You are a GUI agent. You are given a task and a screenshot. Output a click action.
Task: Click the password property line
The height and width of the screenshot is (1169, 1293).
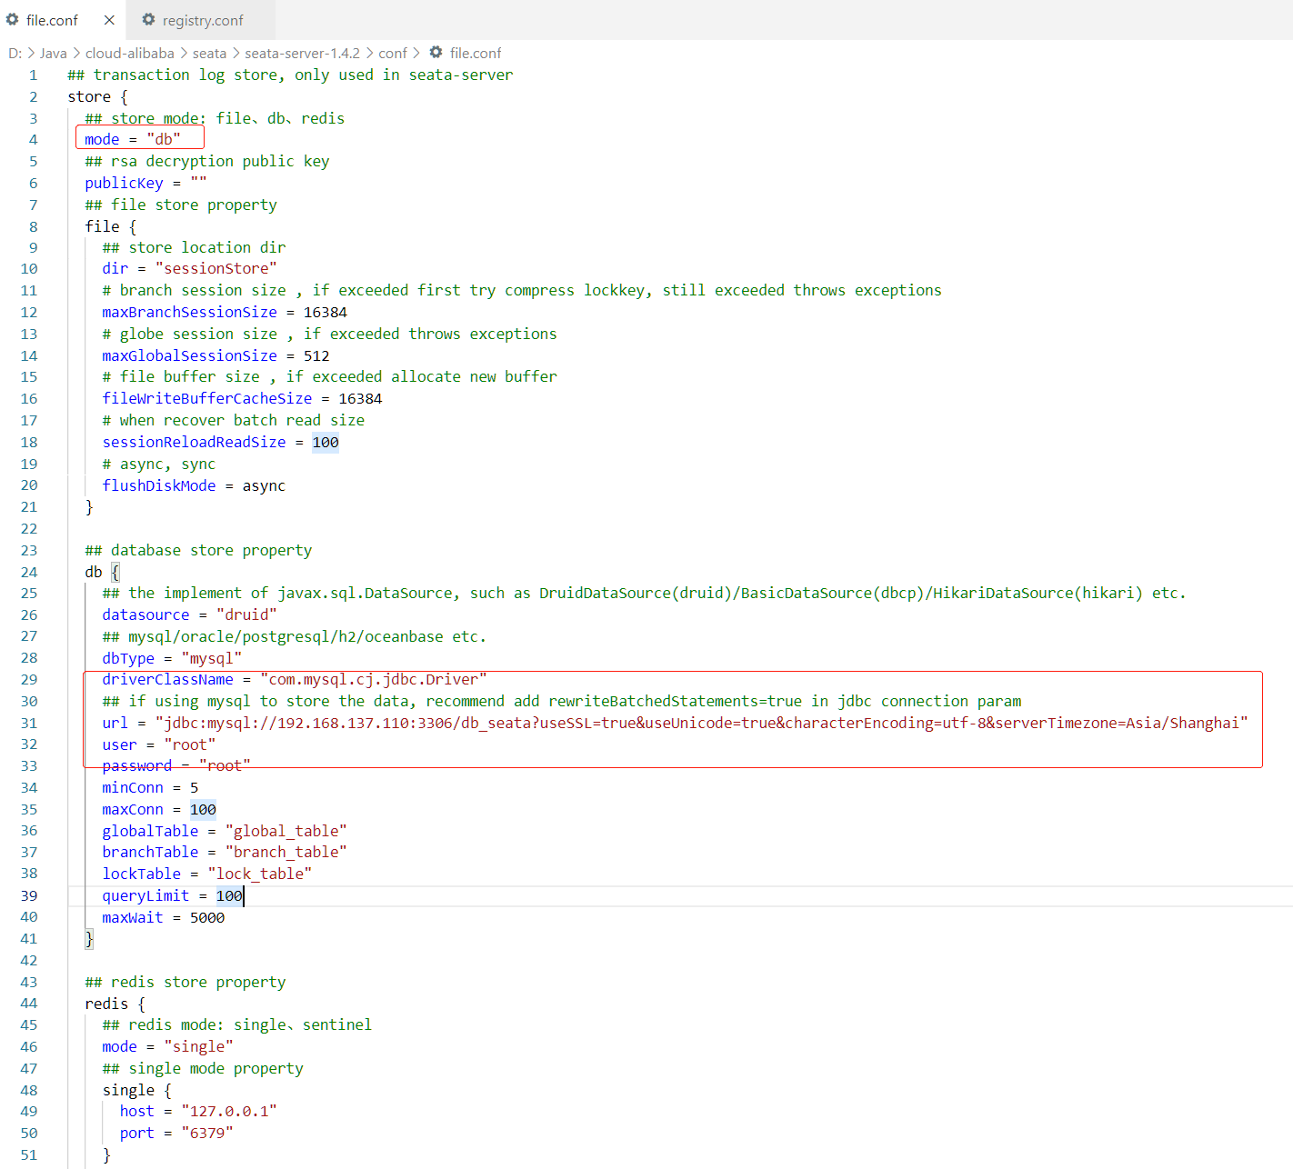click(x=176, y=765)
